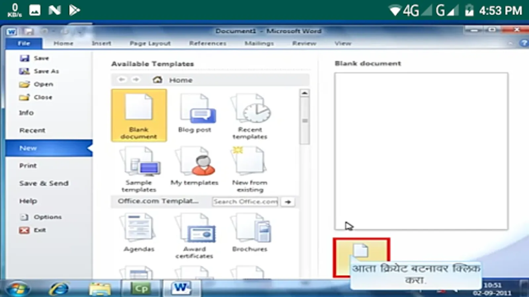Click the Save icon in the Quick Access toolbar
Screen dimensions: 529x297
pos(28,31)
